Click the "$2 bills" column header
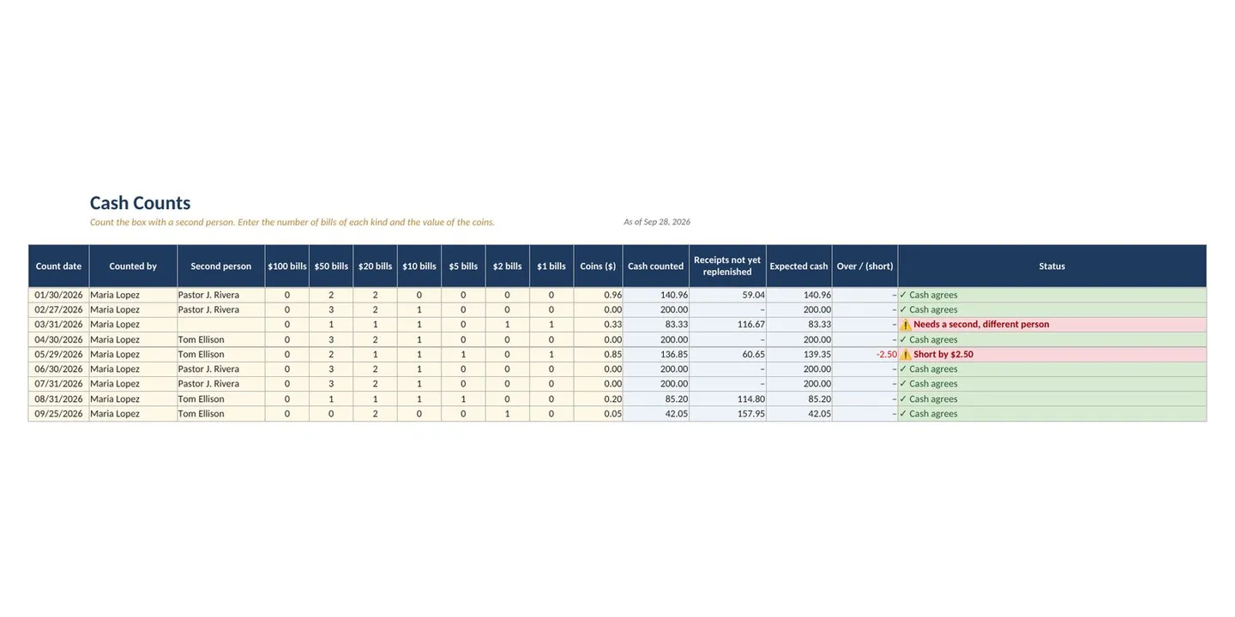The image size is (1235, 617). coord(508,267)
